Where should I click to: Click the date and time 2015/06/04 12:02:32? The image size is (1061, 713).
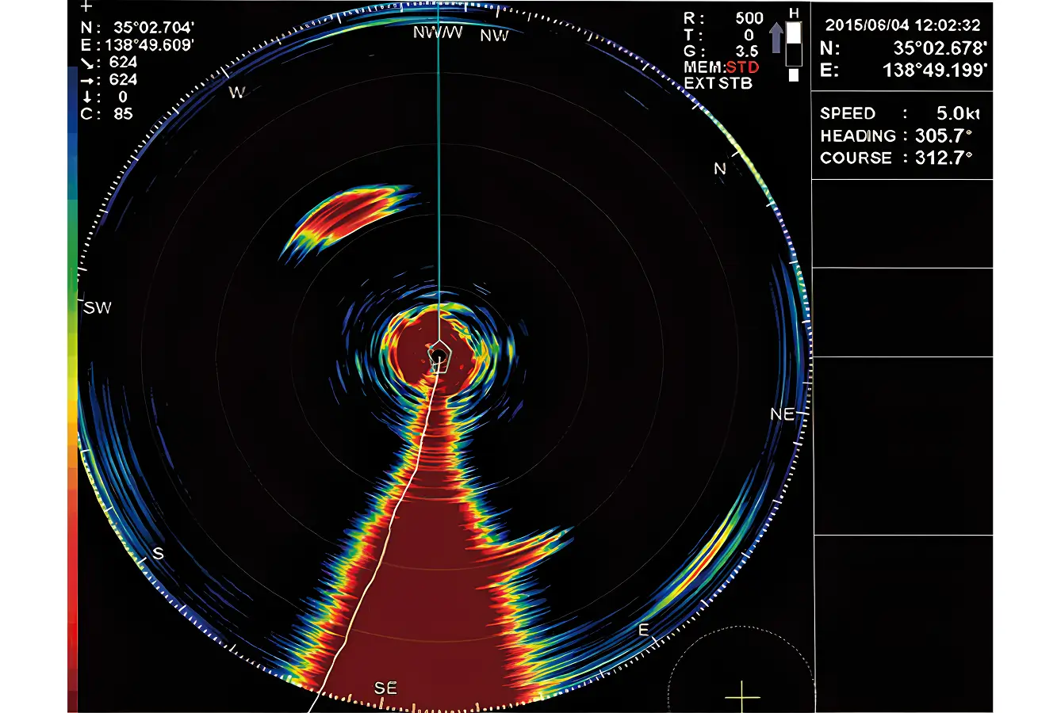902,26
